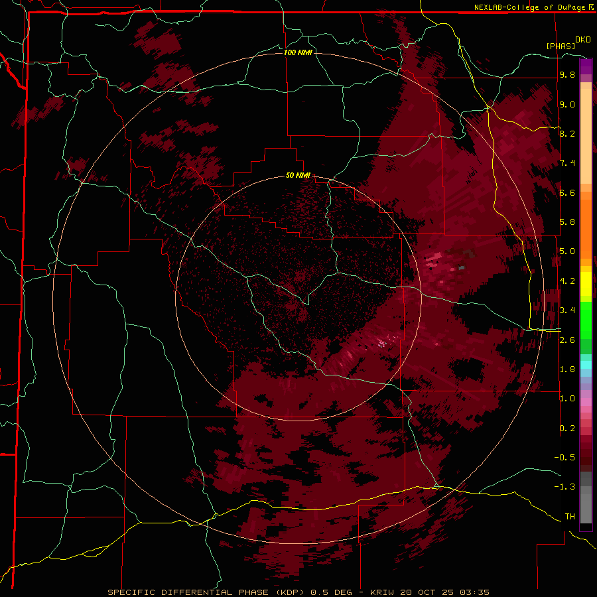597x597 pixels.
Task: Click the 9.8 value on the color scale
Action: 567,74
